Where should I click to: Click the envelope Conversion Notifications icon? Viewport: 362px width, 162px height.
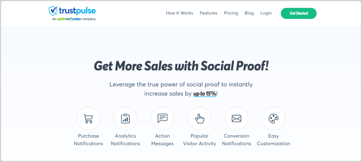tap(237, 118)
